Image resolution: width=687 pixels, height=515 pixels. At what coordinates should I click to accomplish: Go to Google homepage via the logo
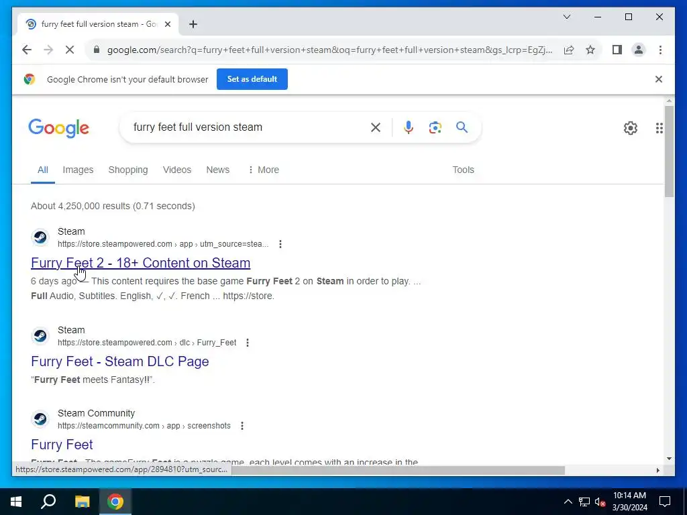59,128
